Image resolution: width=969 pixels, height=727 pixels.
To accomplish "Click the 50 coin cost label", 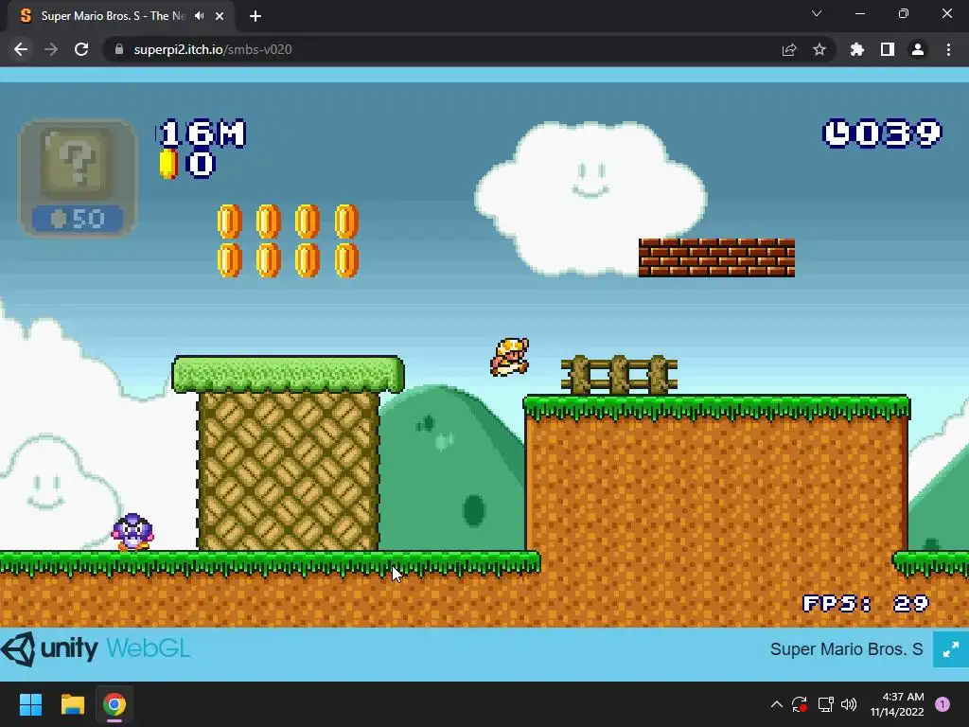I will [78, 219].
